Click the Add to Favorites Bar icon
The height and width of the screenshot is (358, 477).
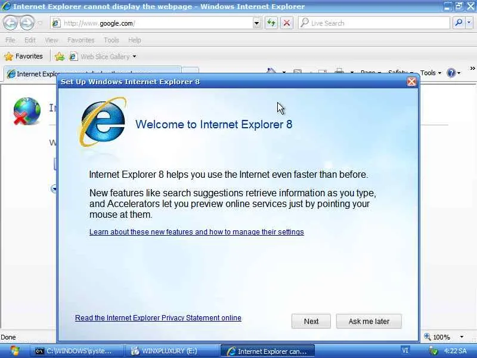[60, 56]
